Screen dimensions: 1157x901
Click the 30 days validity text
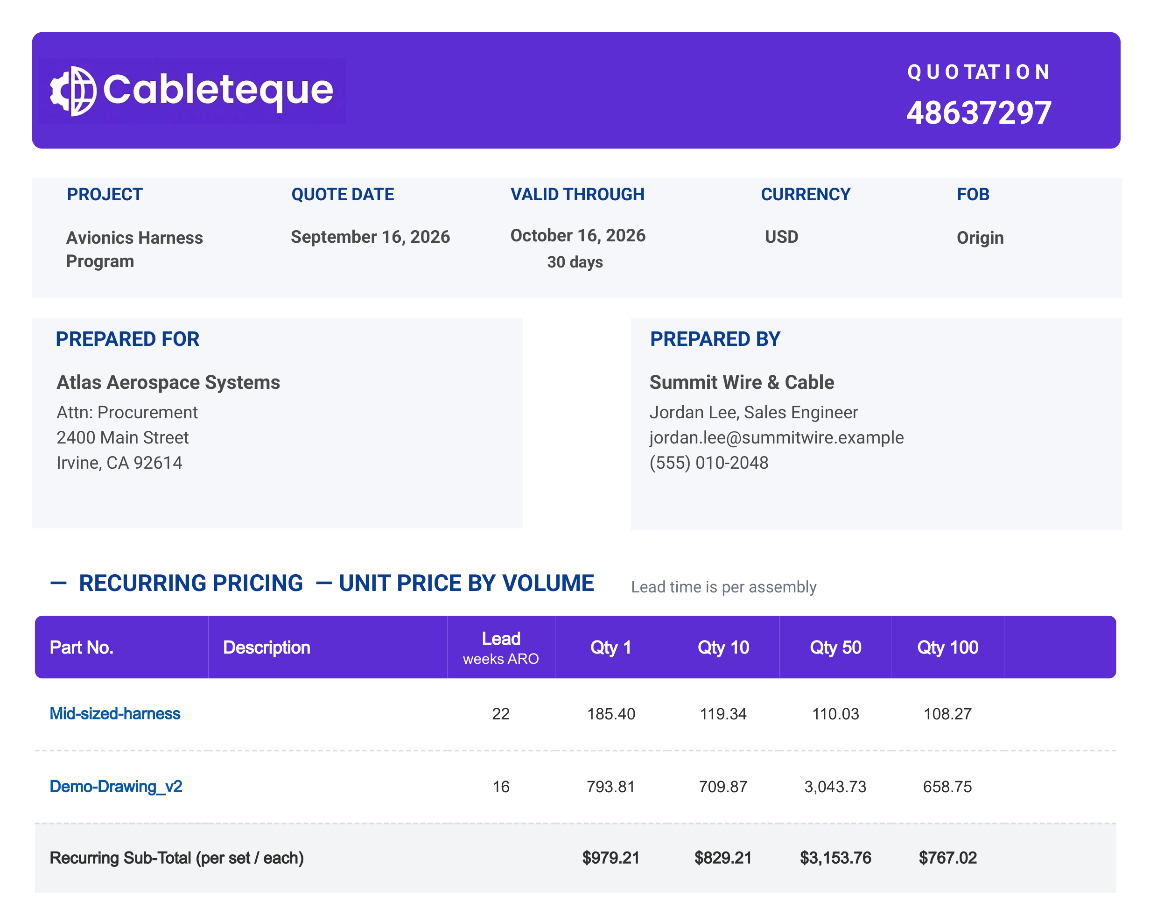tap(575, 262)
